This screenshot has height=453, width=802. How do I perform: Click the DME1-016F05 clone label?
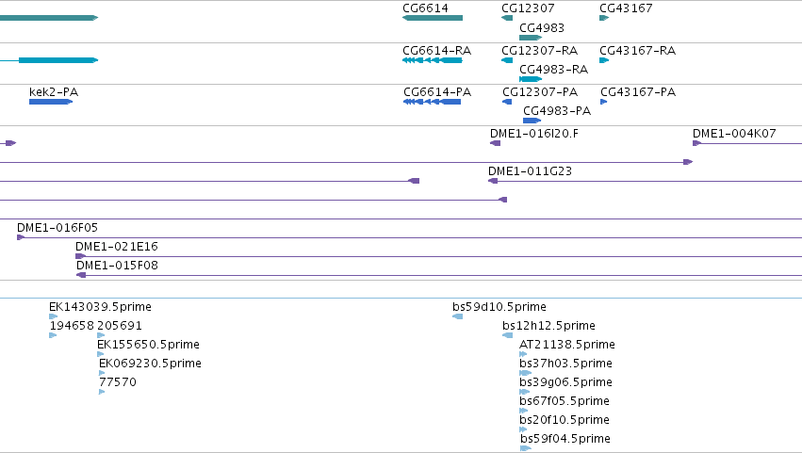click(57, 228)
